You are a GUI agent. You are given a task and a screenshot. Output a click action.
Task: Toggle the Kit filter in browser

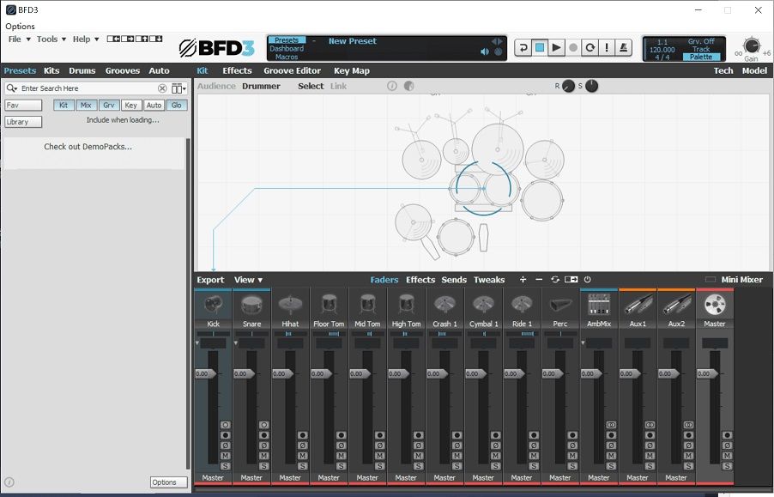pyautogui.click(x=63, y=105)
